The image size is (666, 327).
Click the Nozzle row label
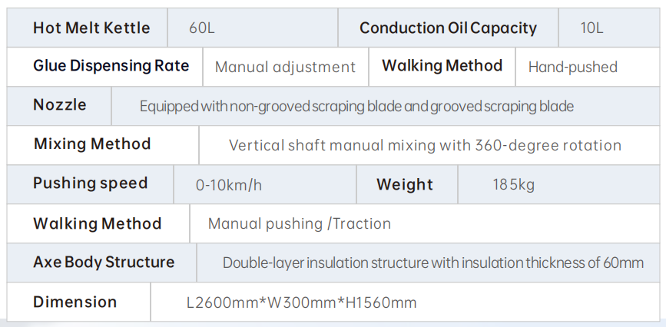(59, 104)
